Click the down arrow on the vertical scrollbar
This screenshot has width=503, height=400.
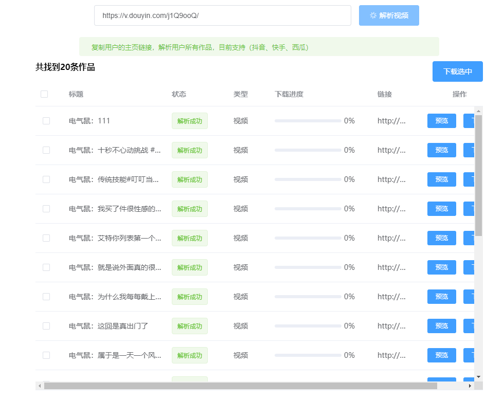pos(479,376)
